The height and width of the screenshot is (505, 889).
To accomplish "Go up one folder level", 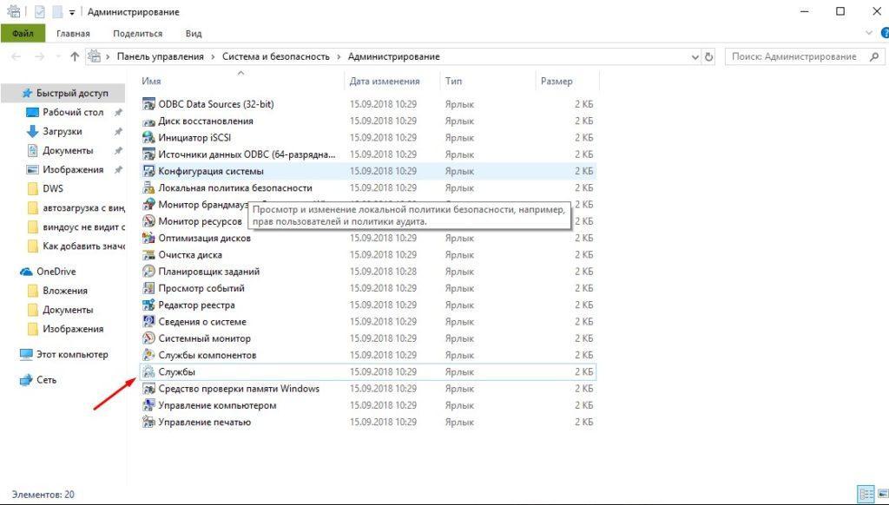I will tap(75, 56).
